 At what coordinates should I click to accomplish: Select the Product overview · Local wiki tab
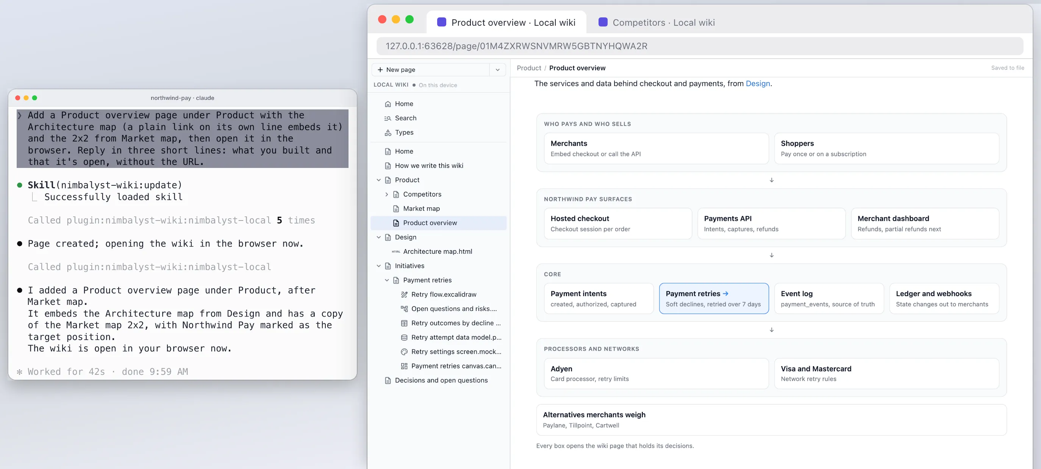[x=506, y=22]
